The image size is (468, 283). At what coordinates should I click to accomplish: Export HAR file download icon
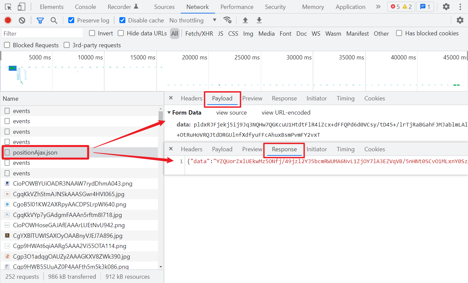click(259, 20)
